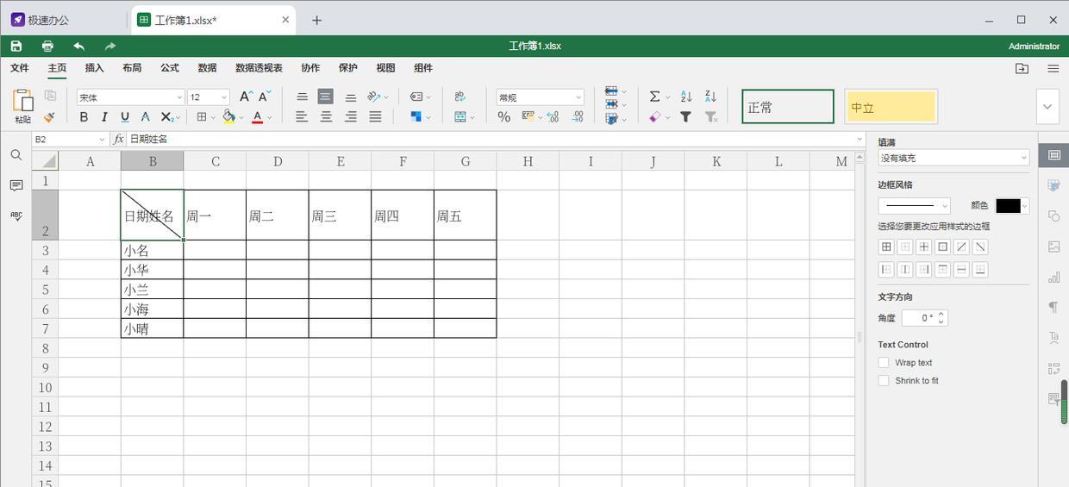Toggle Italic formatting

pyautogui.click(x=104, y=116)
